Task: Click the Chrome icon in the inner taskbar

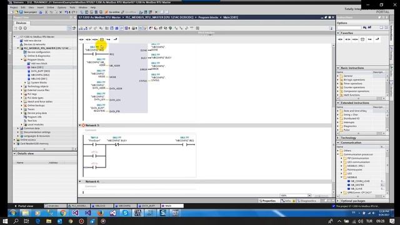Action: [x=62, y=212]
